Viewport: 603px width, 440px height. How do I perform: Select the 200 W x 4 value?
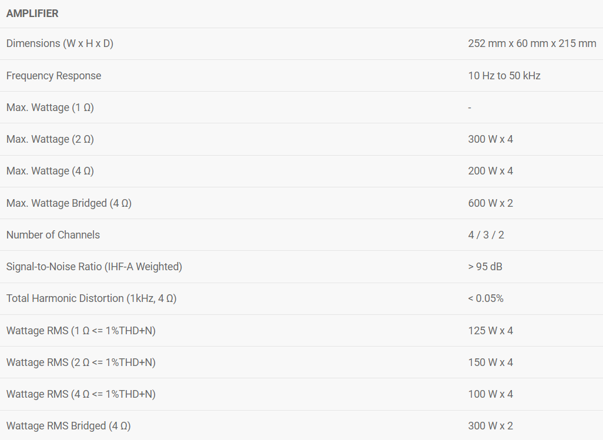click(490, 171)
